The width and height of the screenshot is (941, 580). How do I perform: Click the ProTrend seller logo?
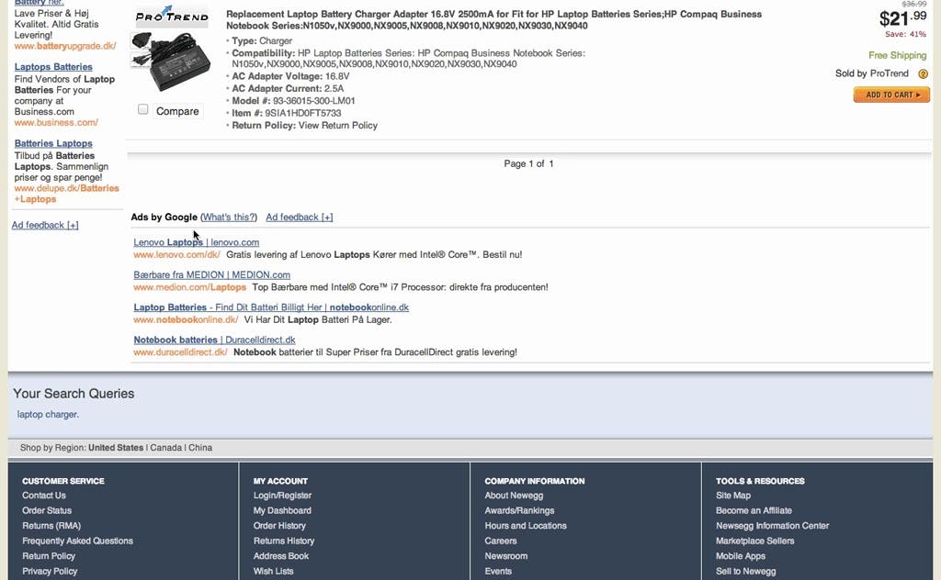tap(171, 16)
